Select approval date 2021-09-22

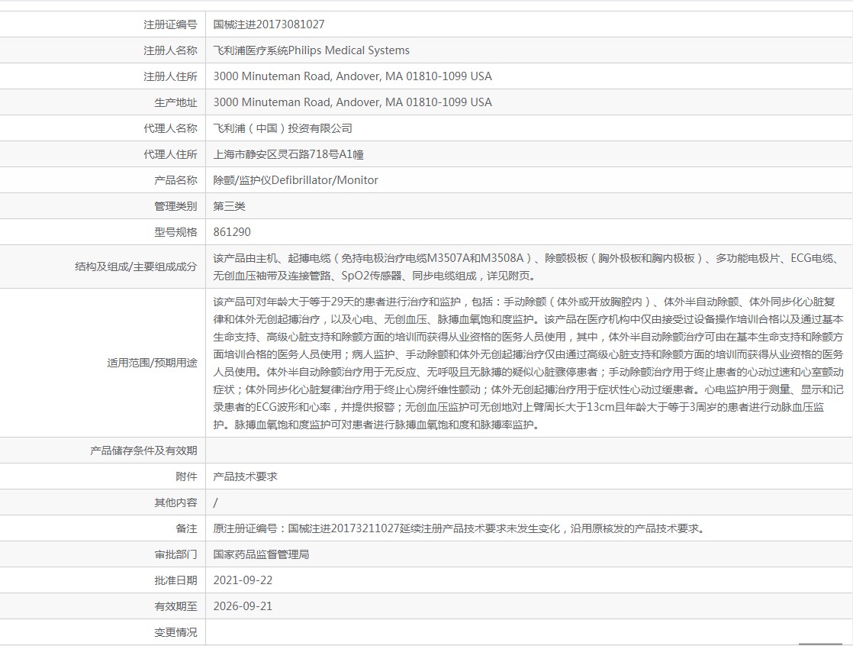(x=243, y=580)
